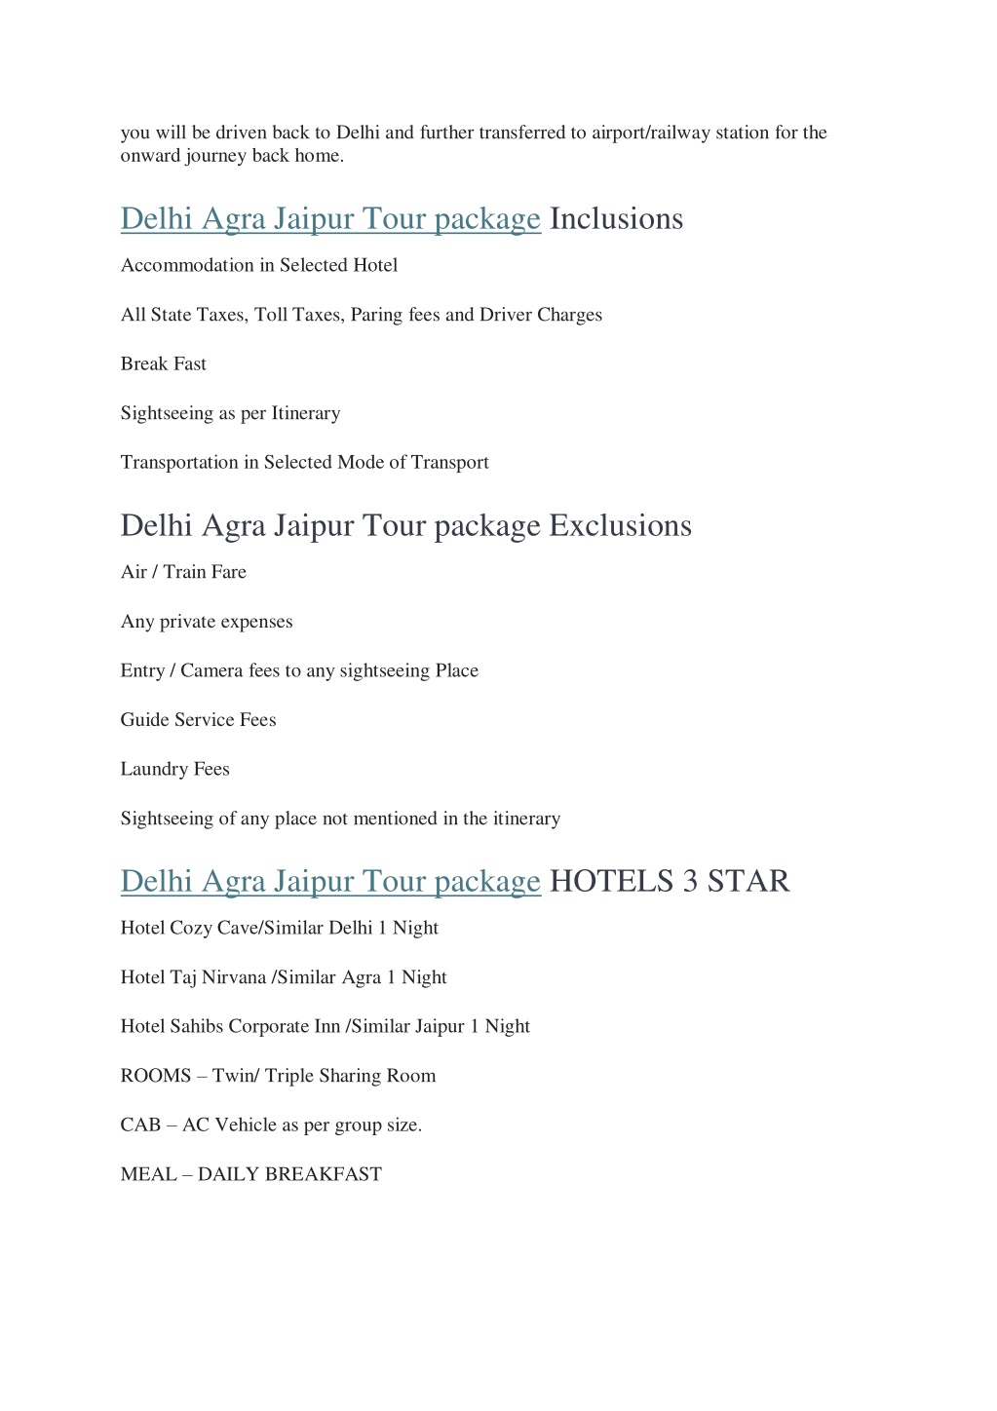The width and height of the screenshot is (997, 1411).
Task: Click the Air / Train Fare exclusion
Action: 183,572
